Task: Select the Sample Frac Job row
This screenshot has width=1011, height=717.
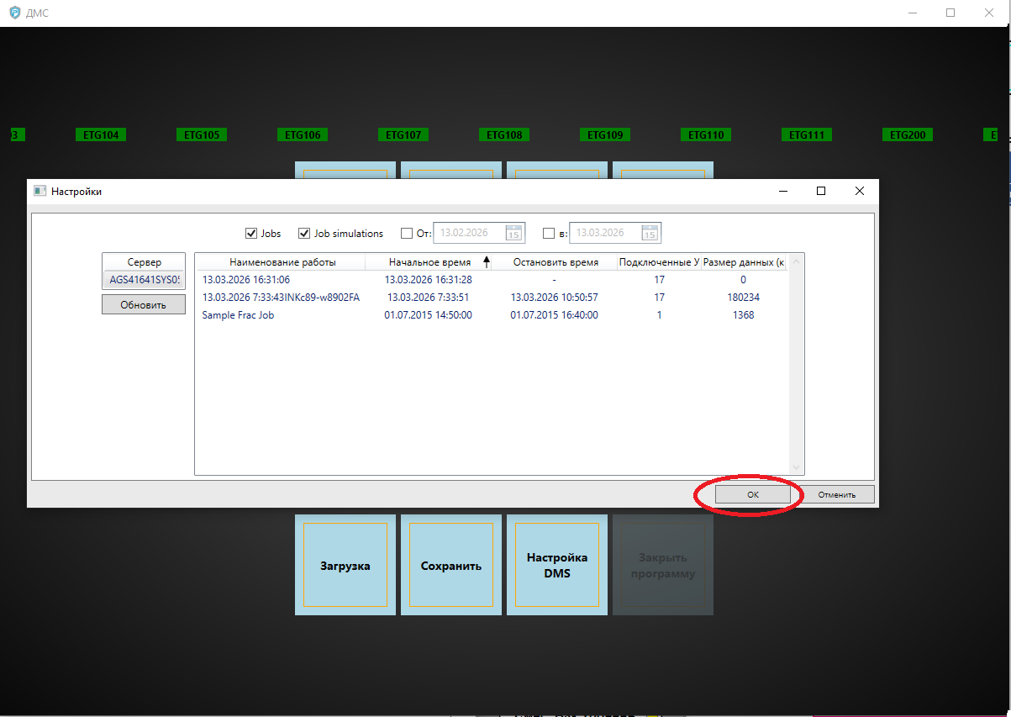Action: tap(238, 315)
